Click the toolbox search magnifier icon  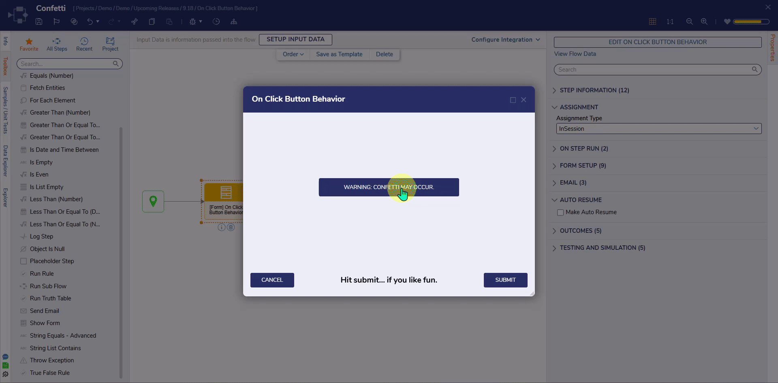(116, 64)
